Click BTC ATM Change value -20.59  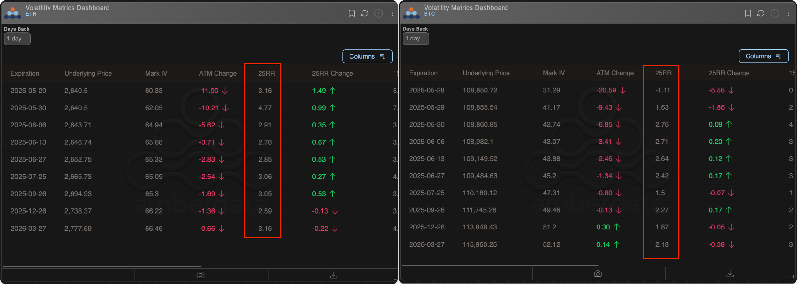point(606,90)
